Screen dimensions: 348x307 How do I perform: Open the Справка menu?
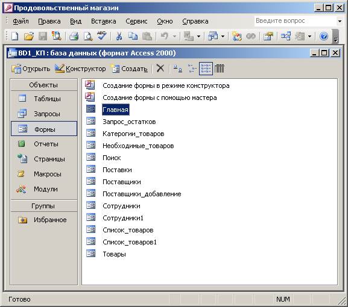click(x=195, y=21)
